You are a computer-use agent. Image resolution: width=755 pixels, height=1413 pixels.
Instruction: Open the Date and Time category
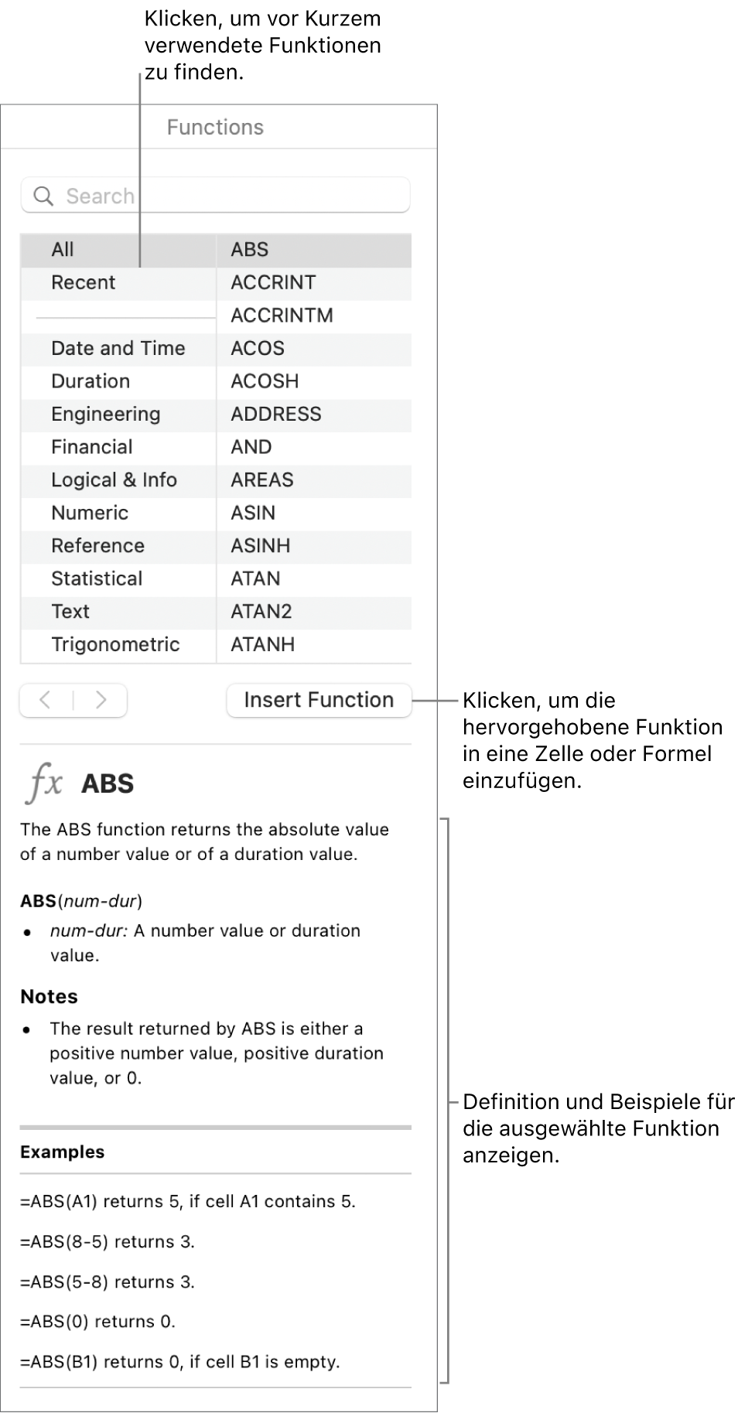118,349
